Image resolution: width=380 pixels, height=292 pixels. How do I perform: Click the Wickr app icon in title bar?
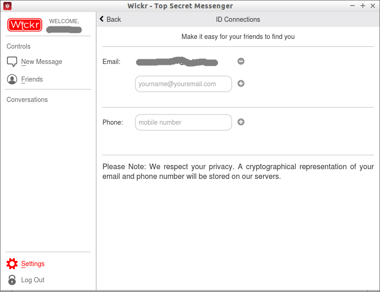(7, 6)
